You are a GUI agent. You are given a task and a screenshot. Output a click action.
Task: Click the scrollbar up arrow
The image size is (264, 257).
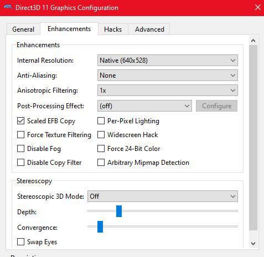(253, 41)
